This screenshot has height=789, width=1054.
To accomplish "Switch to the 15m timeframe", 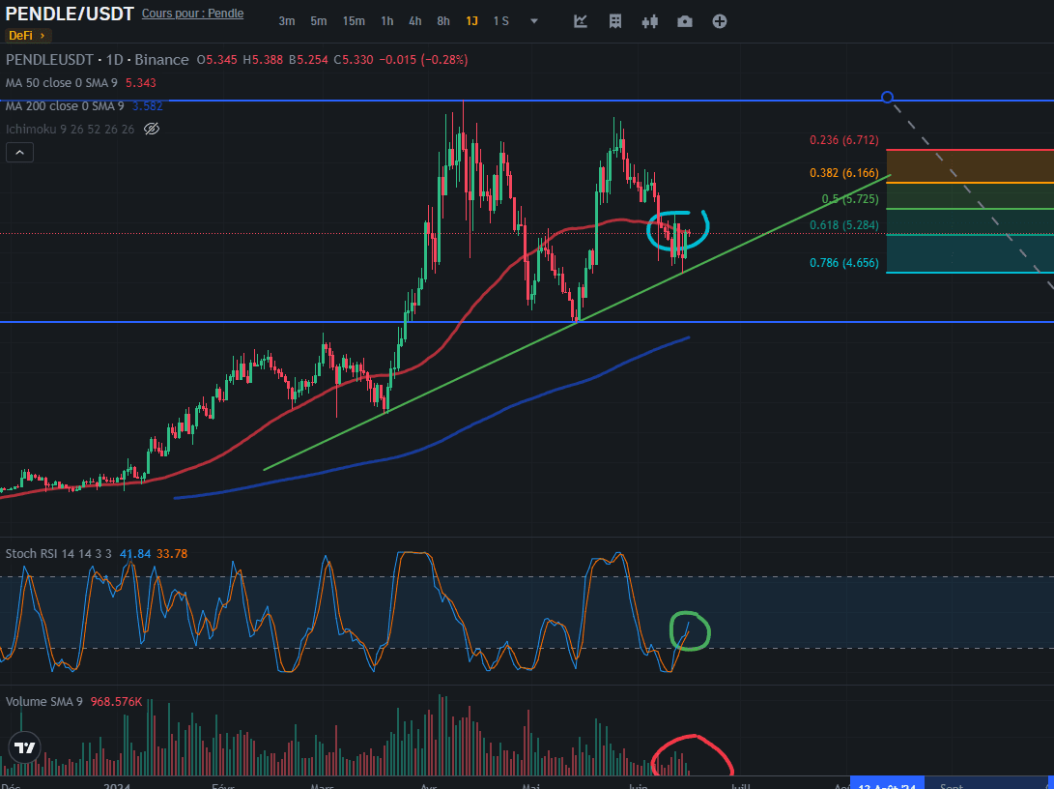I will click(354, 21).
